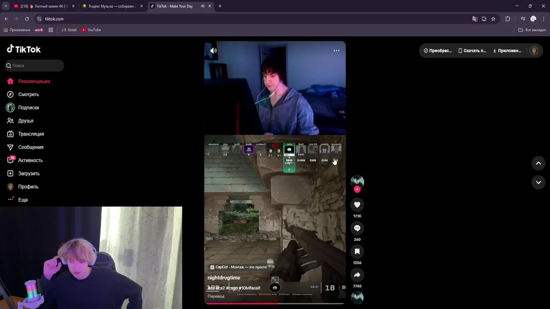Seek the video progress bar
Viewport: 550px width, 309px height.
[x=275, y=303]
